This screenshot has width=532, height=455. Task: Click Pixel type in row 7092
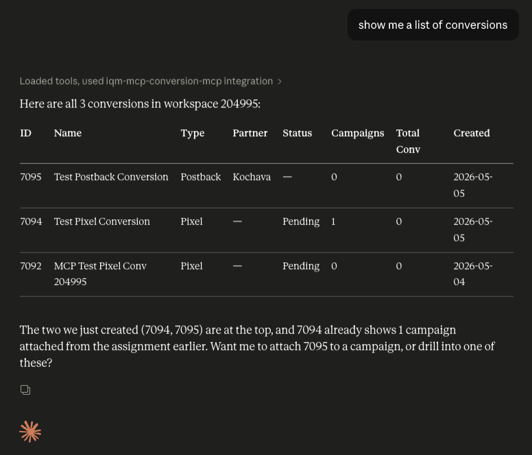click(x=191, y=266)
